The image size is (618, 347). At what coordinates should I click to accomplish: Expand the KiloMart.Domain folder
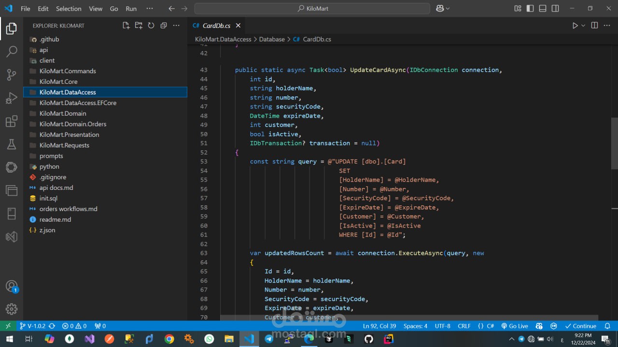[x=63, y=113]
